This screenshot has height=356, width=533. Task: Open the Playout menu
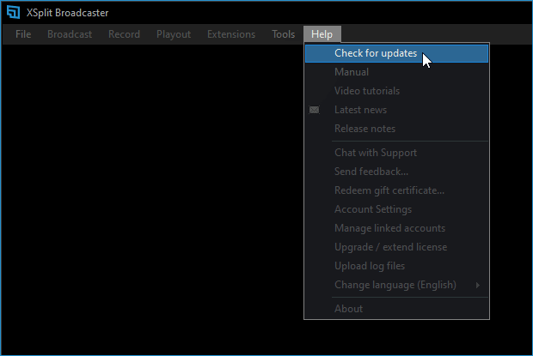click(174, 34)
